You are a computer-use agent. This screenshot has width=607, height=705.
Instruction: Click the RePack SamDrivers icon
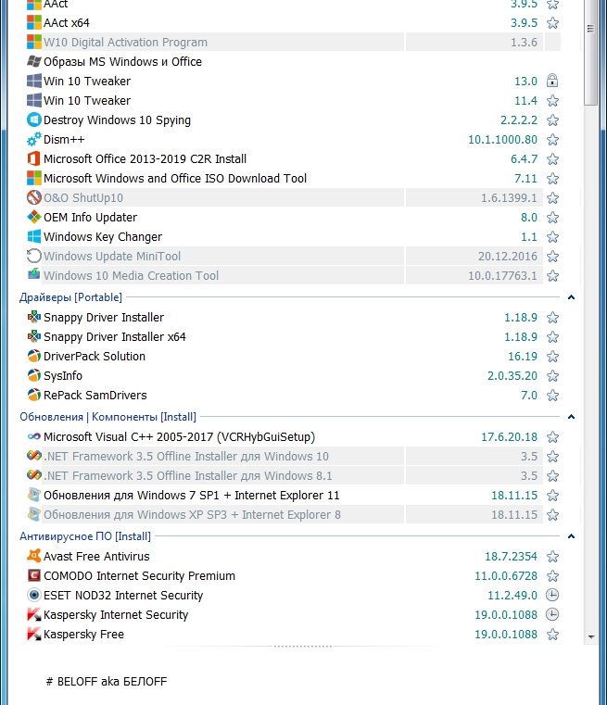point(33,395)
